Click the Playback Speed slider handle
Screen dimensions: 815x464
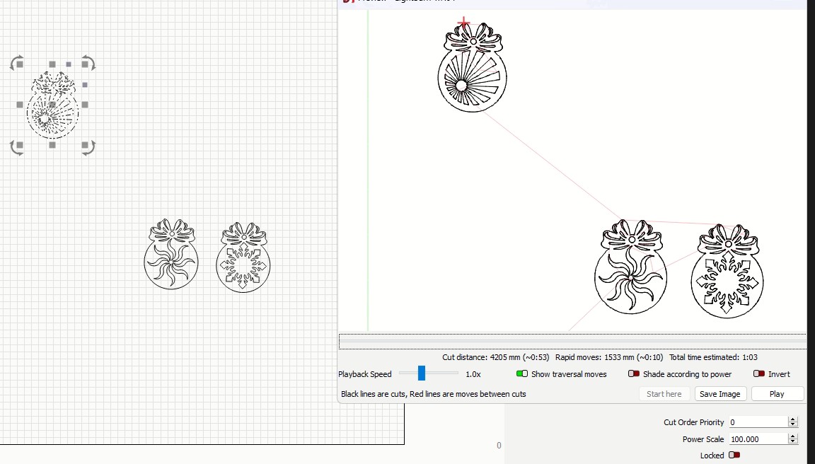tap(422, 373)
